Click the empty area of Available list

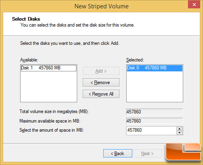49,86
